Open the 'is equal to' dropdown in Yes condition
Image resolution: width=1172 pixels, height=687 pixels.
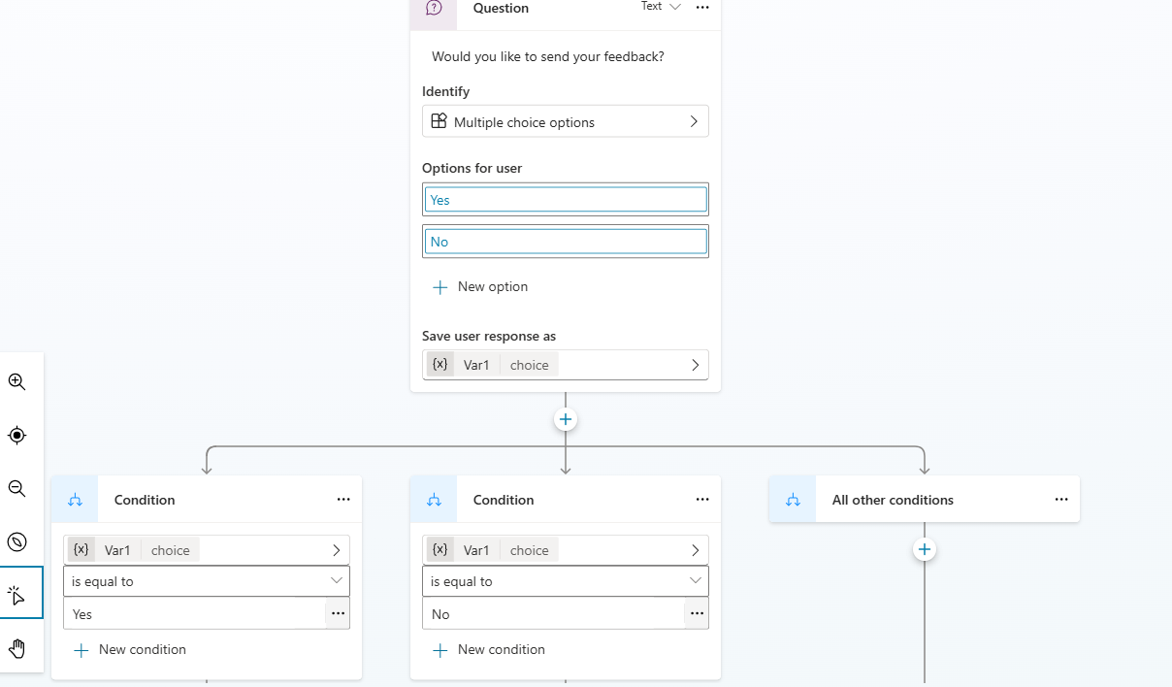[207, 581]
